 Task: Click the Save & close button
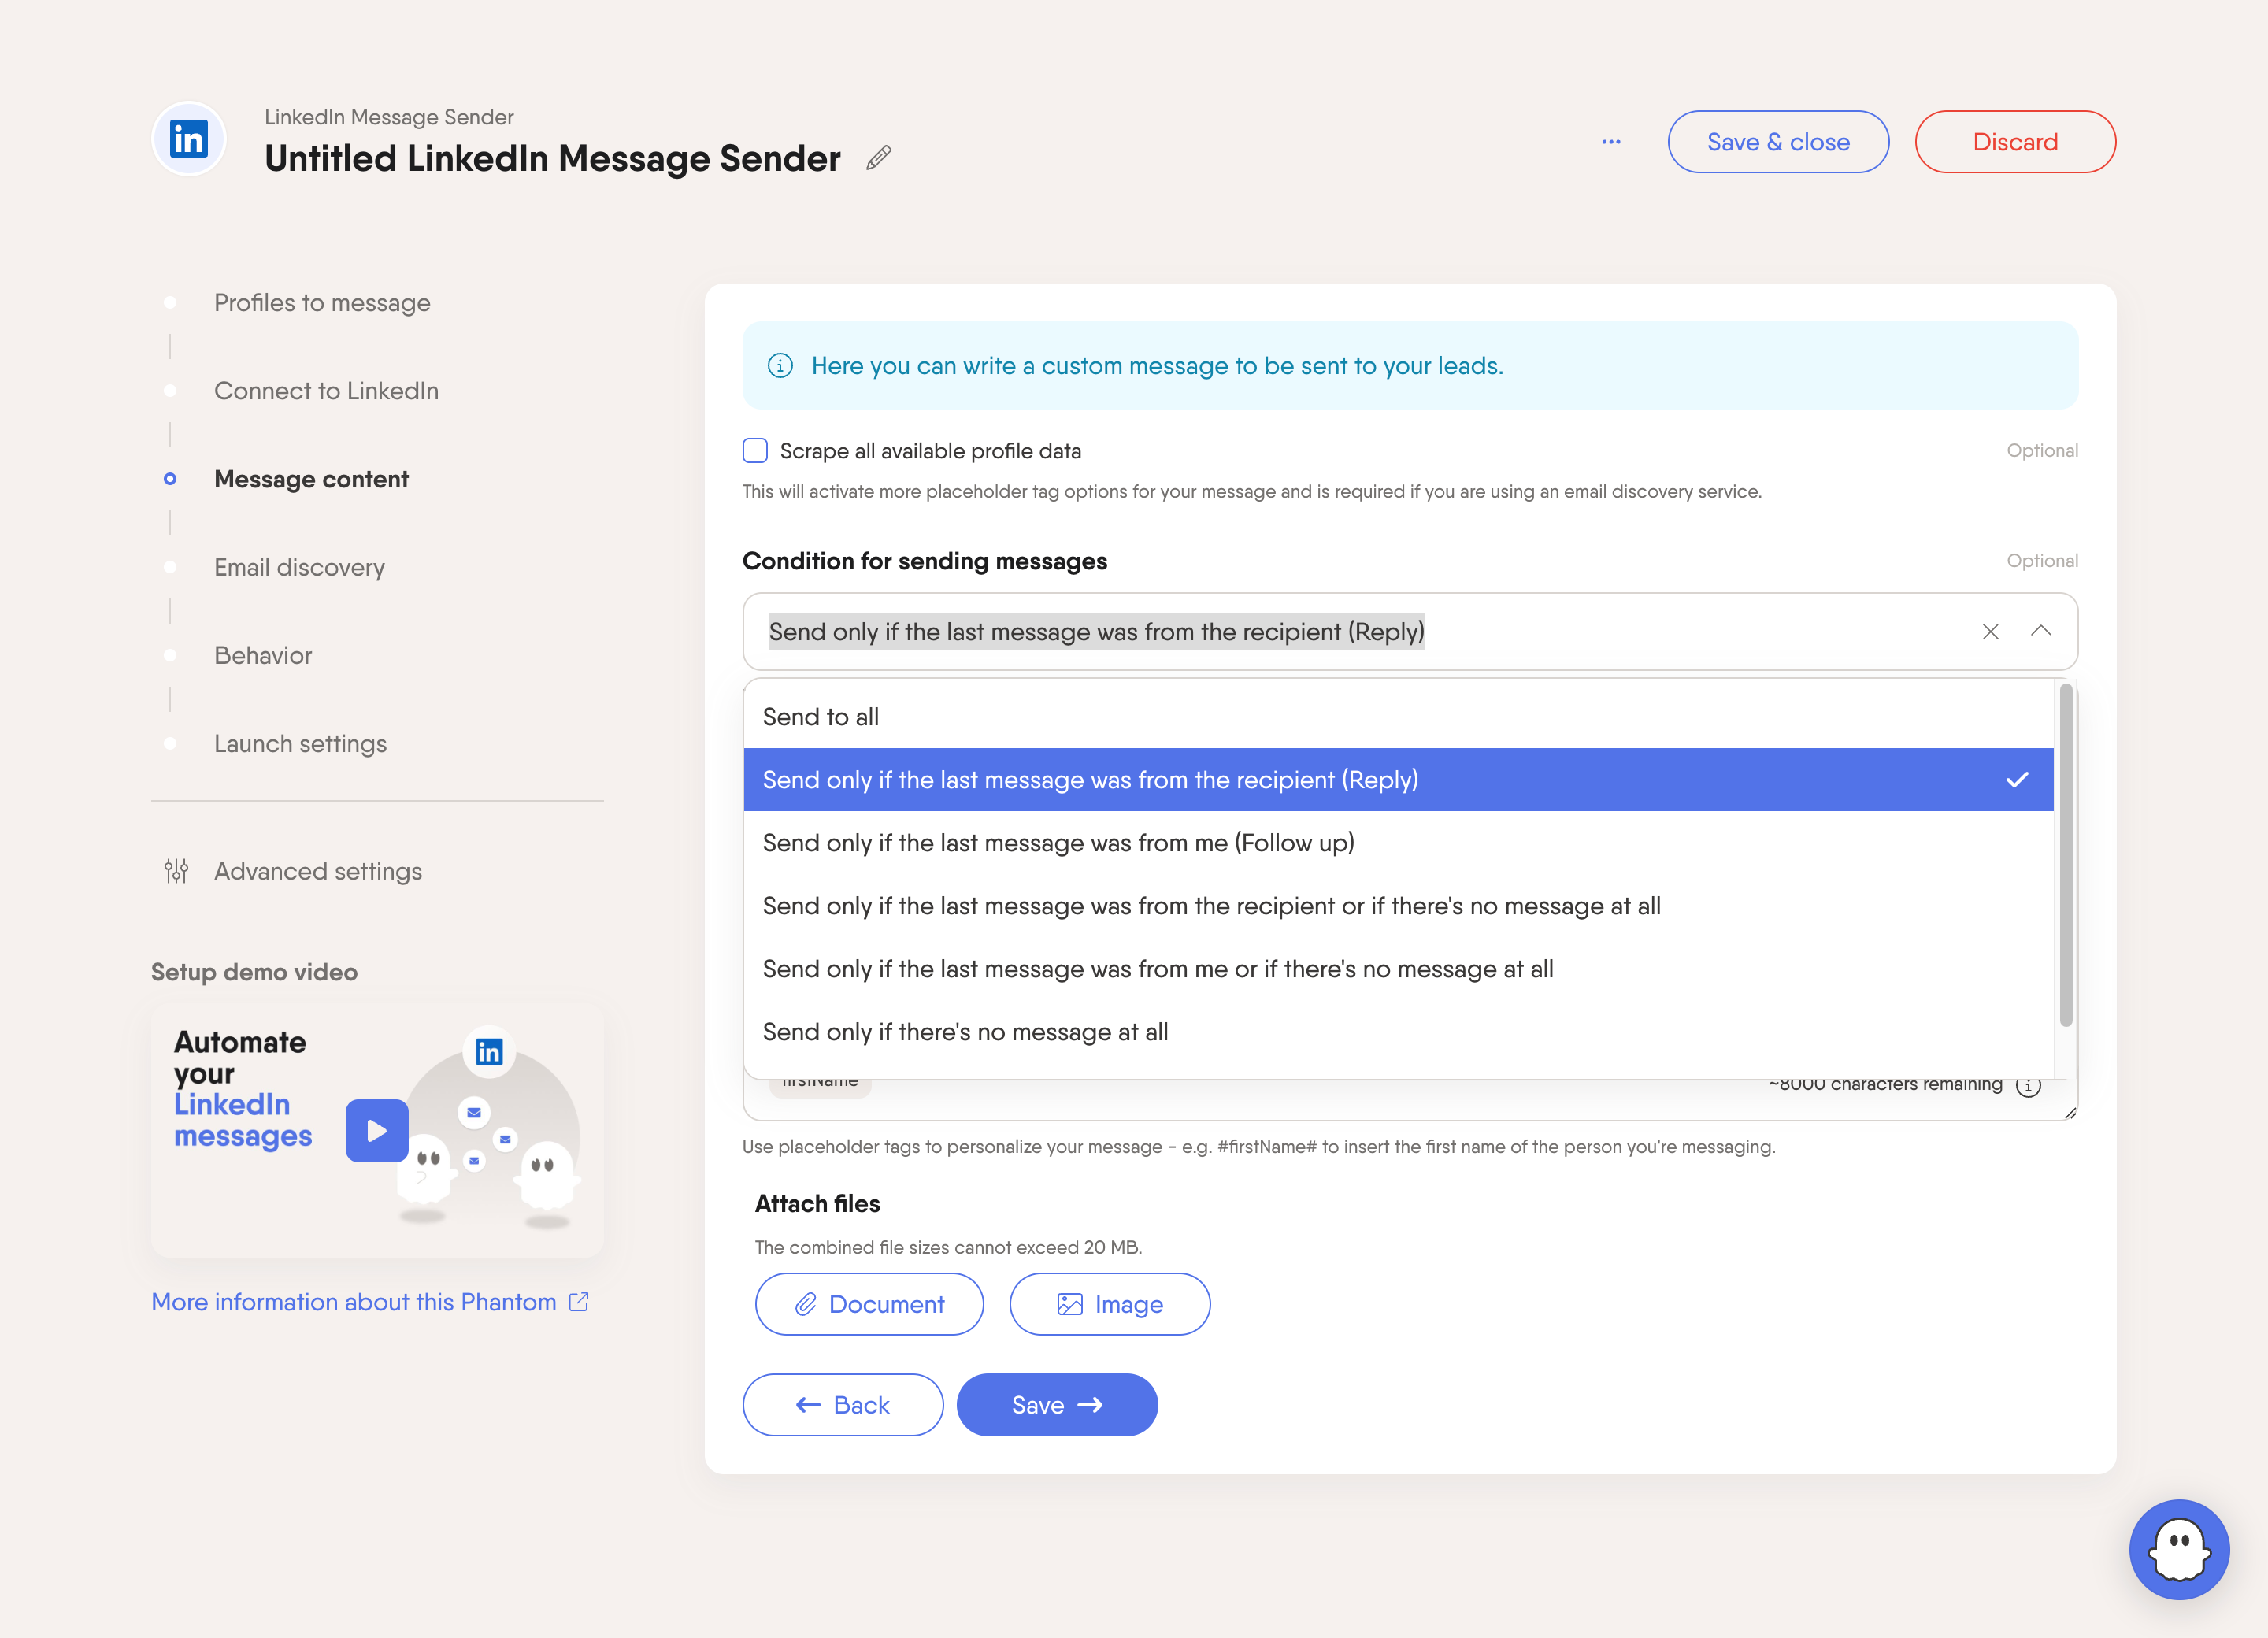click(x=1777, y=142)
